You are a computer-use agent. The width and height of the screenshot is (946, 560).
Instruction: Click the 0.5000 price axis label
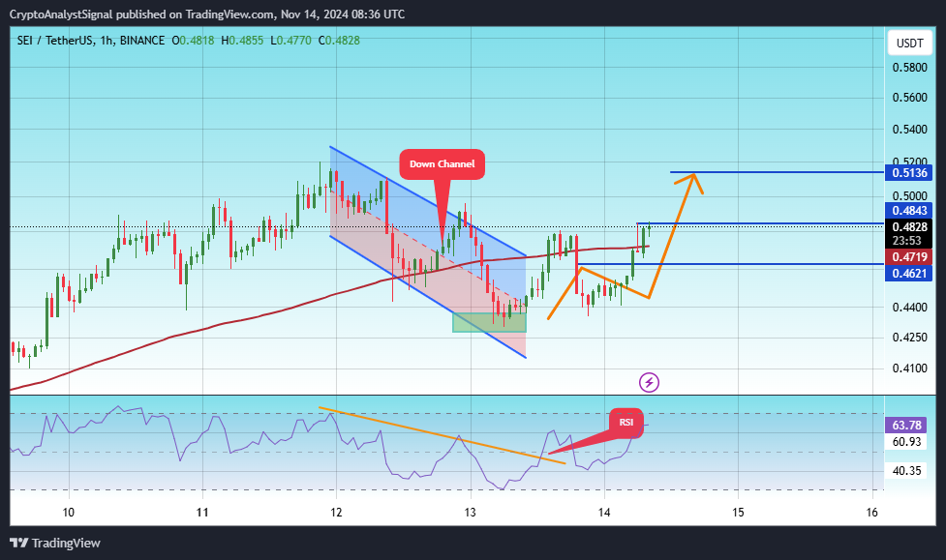[910, 196]
